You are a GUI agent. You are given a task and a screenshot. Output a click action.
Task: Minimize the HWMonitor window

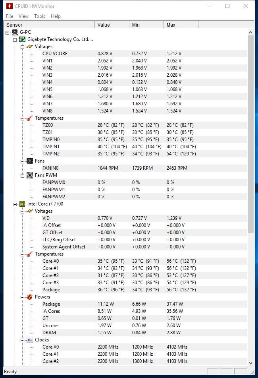[210, 6]
